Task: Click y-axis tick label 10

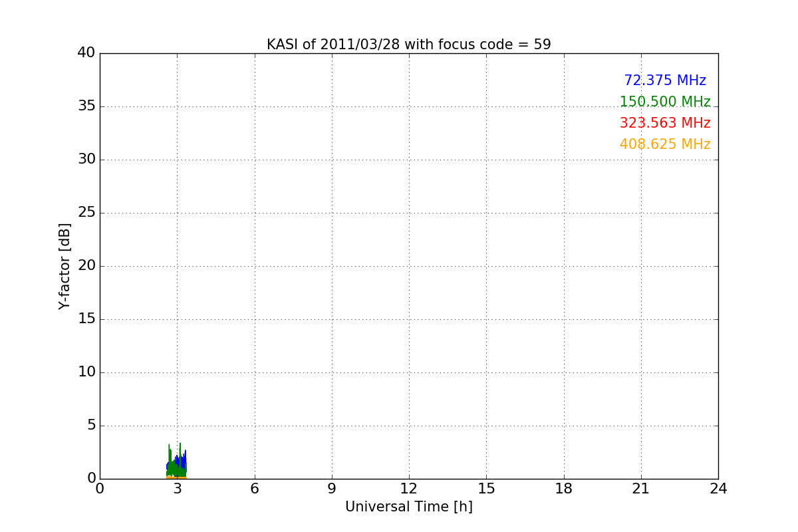Action: tap(86, 372)
